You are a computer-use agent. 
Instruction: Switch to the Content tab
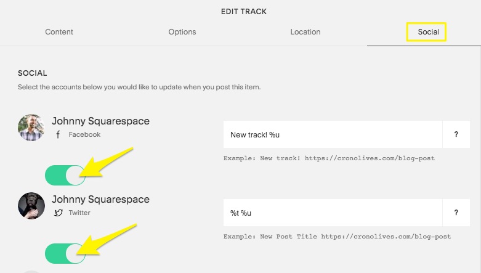pos(59,32)
